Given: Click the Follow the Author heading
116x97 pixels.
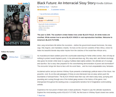Looking at the screenshot, I should coord(8,52).
